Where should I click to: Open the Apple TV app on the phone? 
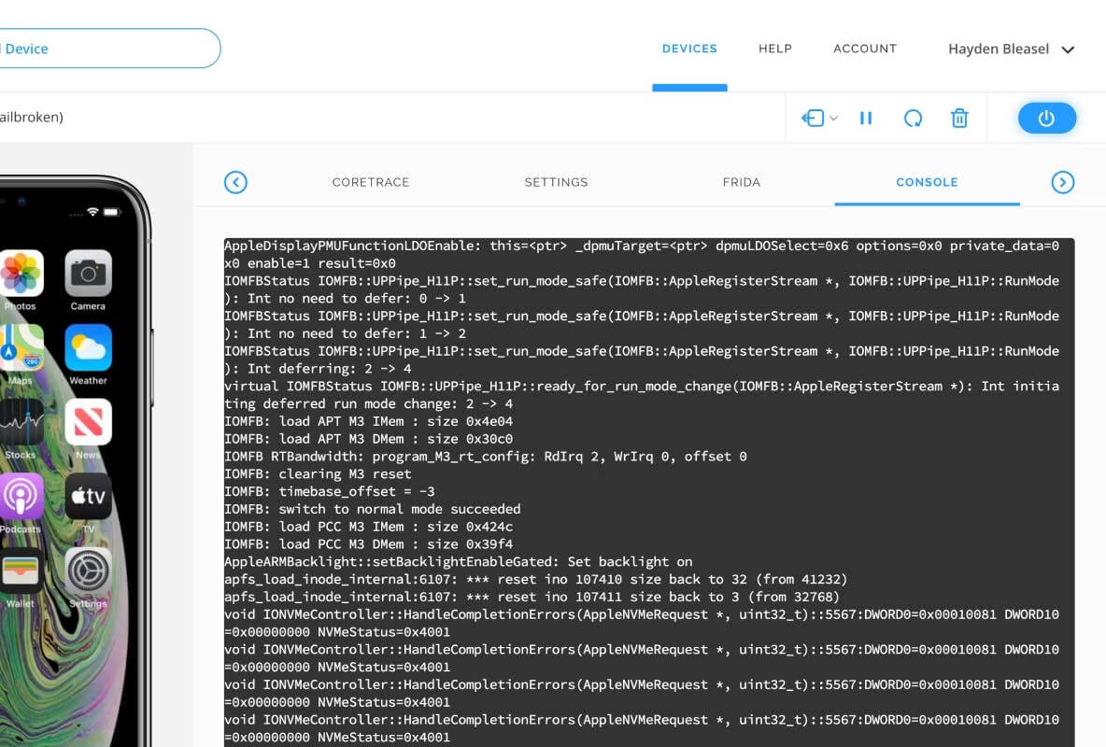[x=88, y=496]
